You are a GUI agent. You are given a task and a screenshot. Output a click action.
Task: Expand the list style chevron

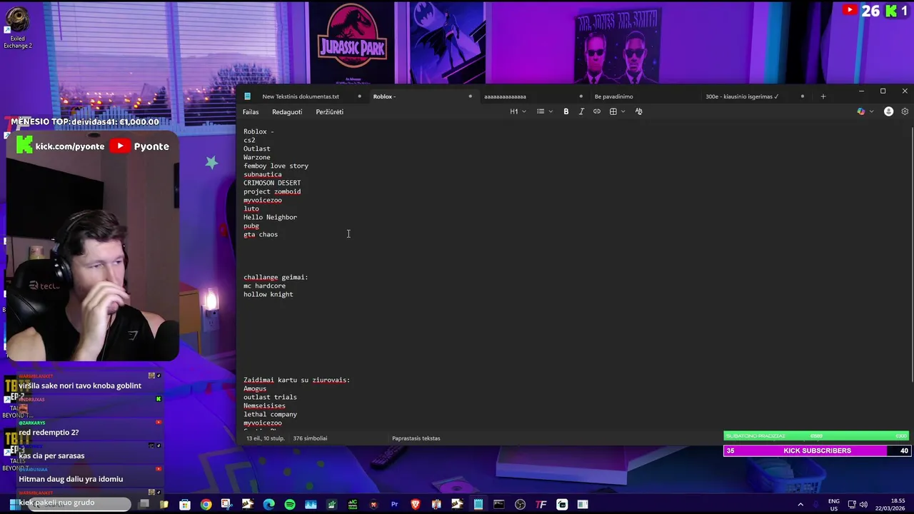[x=551, y=111]
